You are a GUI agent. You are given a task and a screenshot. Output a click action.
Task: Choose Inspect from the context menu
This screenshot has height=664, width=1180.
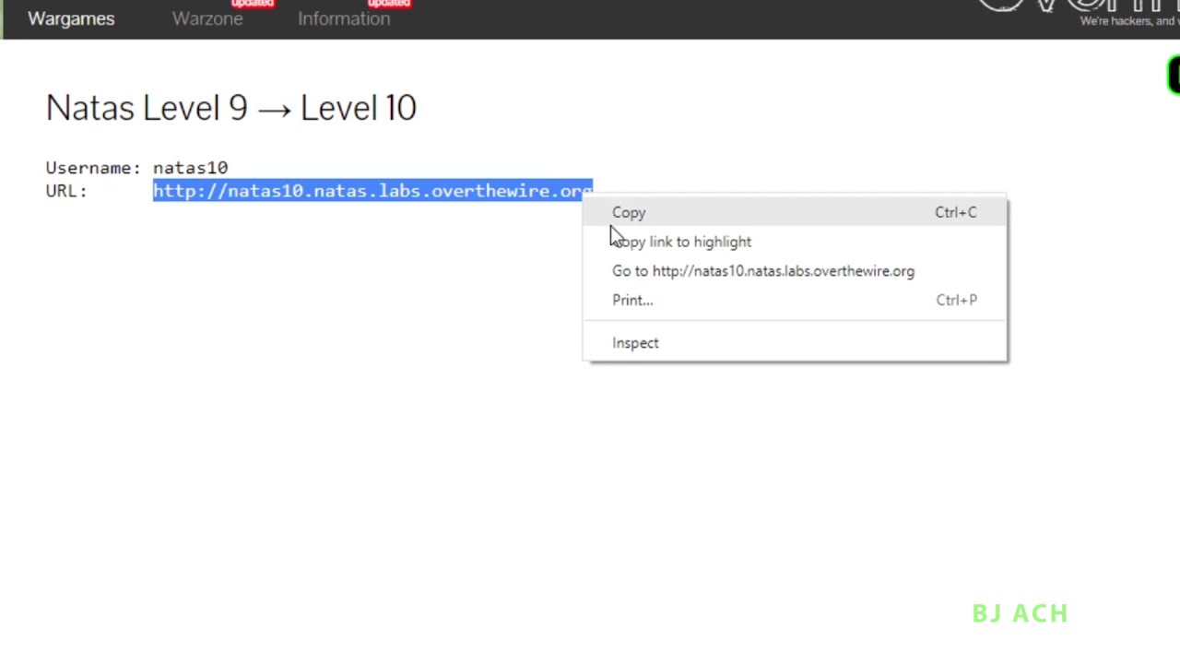click(x=795, y=343)
